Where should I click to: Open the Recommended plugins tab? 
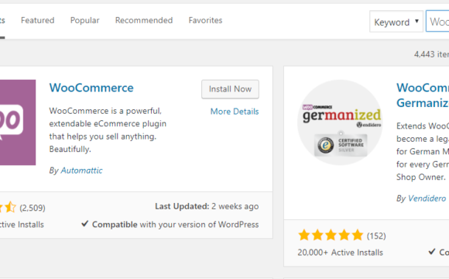pos(144,20)
